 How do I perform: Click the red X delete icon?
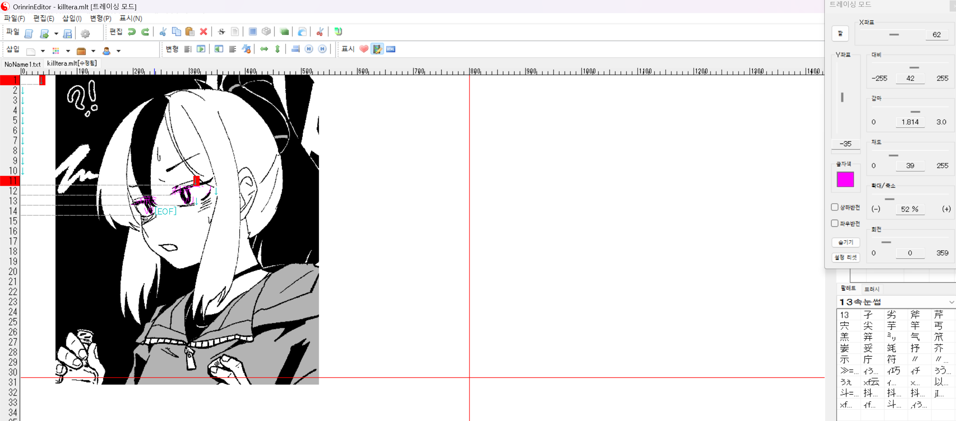pos(203,32)
